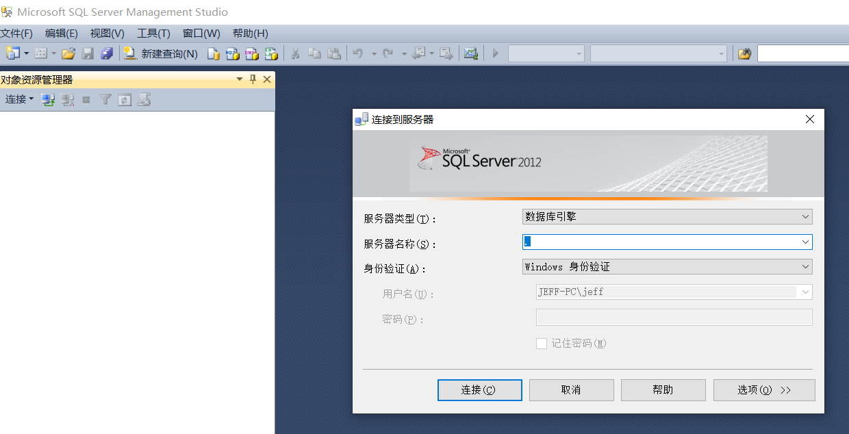This screenshot has height=434, width=849.
Task: Click the Redo arrow icon
Action: click(x=388, y=53)
